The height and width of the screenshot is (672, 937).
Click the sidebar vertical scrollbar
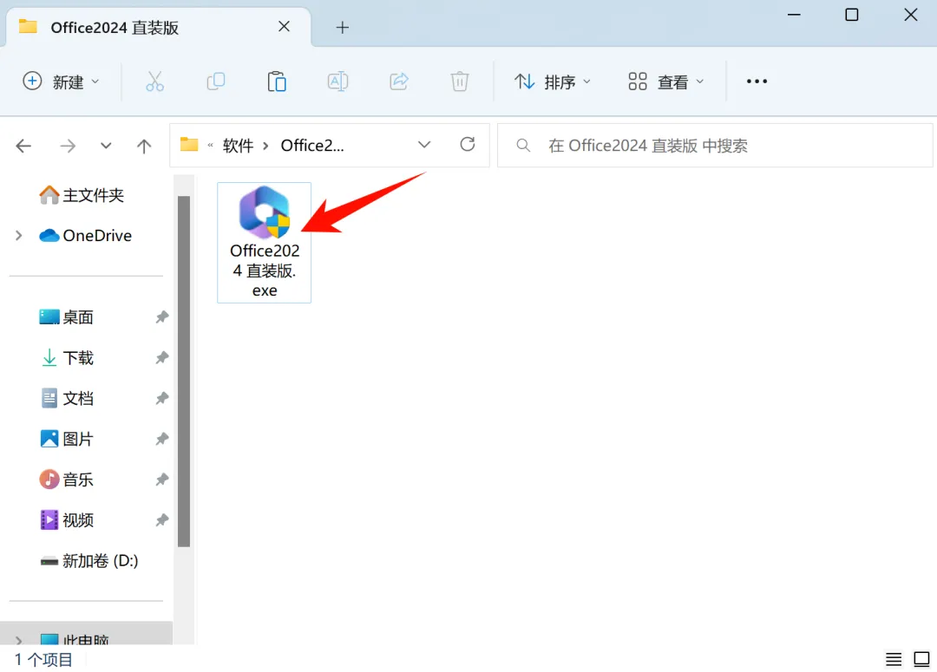[184, 371]
